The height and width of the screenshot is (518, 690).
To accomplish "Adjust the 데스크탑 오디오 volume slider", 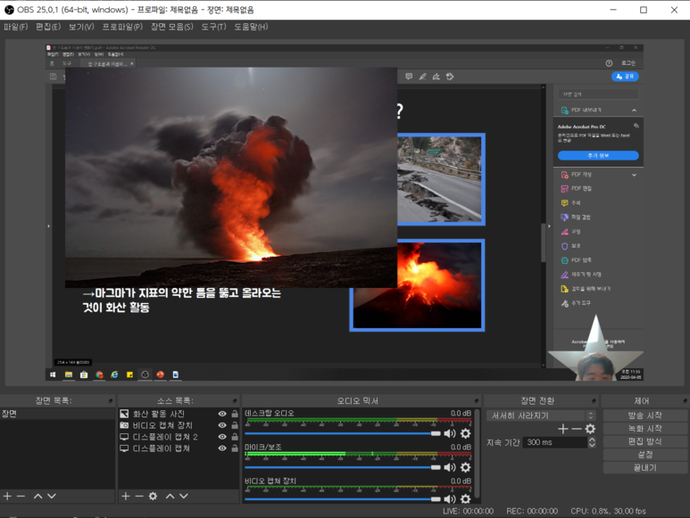I will [343, 433].
